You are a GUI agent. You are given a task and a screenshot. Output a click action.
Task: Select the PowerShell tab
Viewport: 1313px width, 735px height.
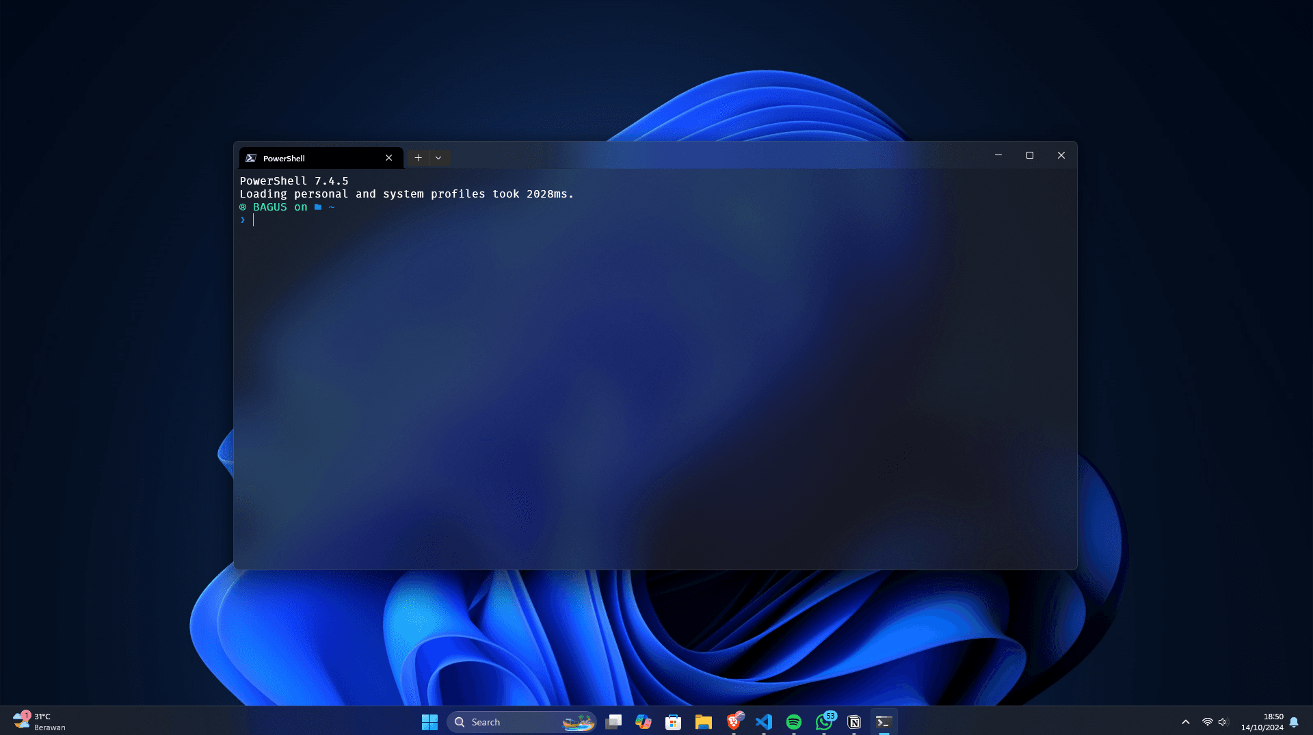(321, 158)
